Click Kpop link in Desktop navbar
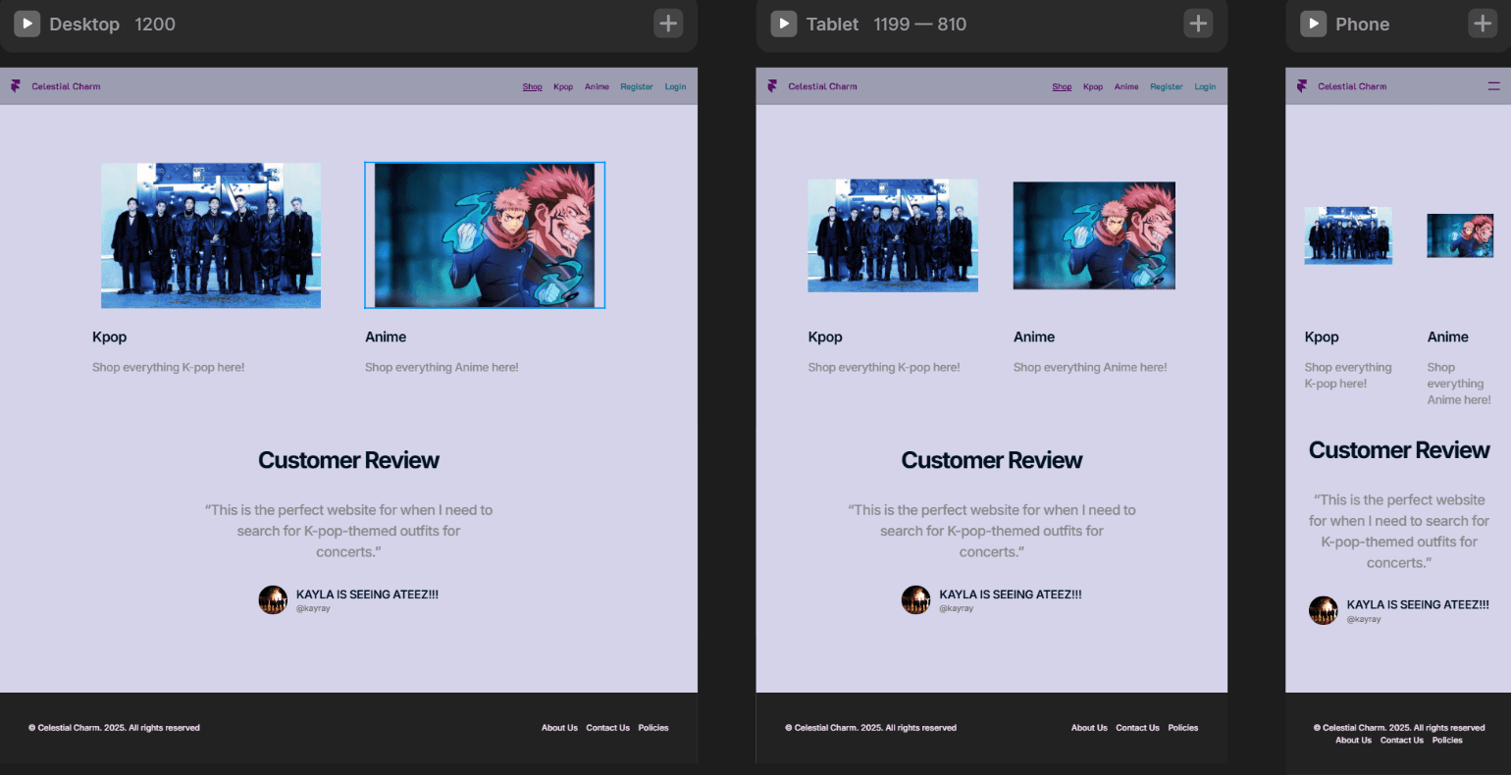Viewport: 1511px width, 775px height. pos(563,86)
